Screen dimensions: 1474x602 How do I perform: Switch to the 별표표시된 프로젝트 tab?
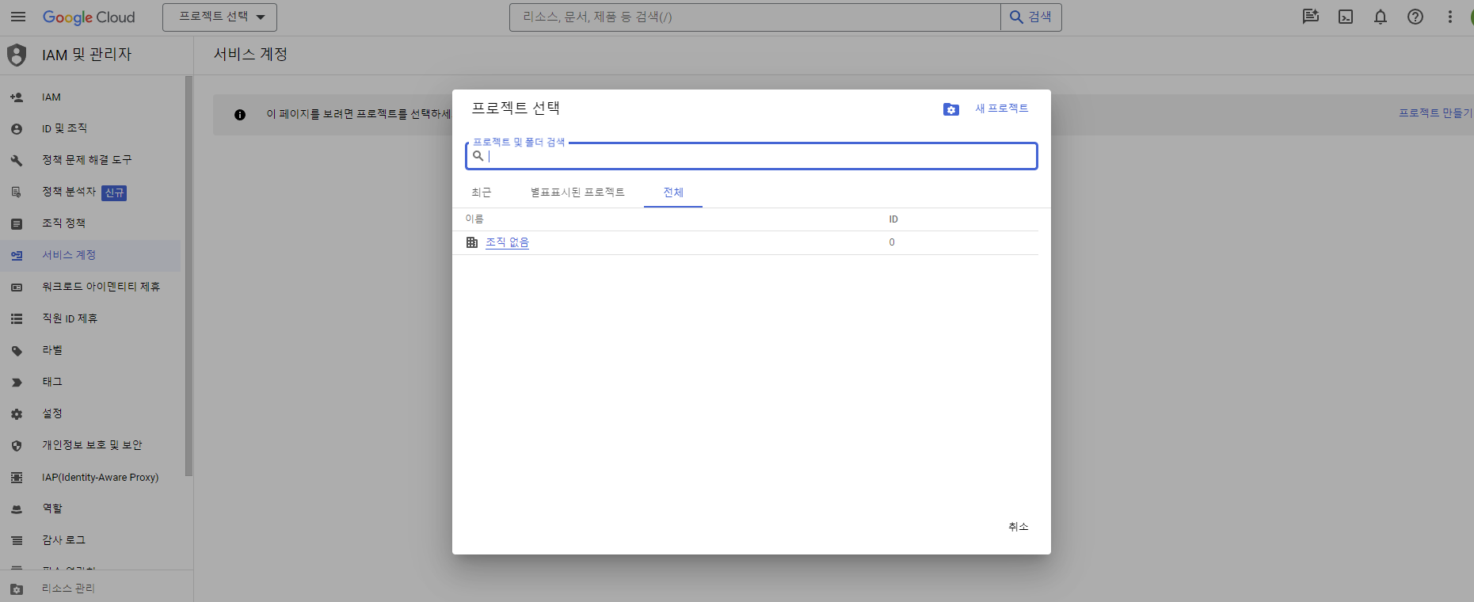(577, 192)
